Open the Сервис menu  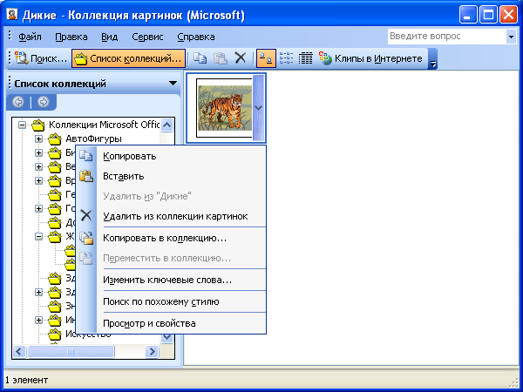(x=147, y=37)
